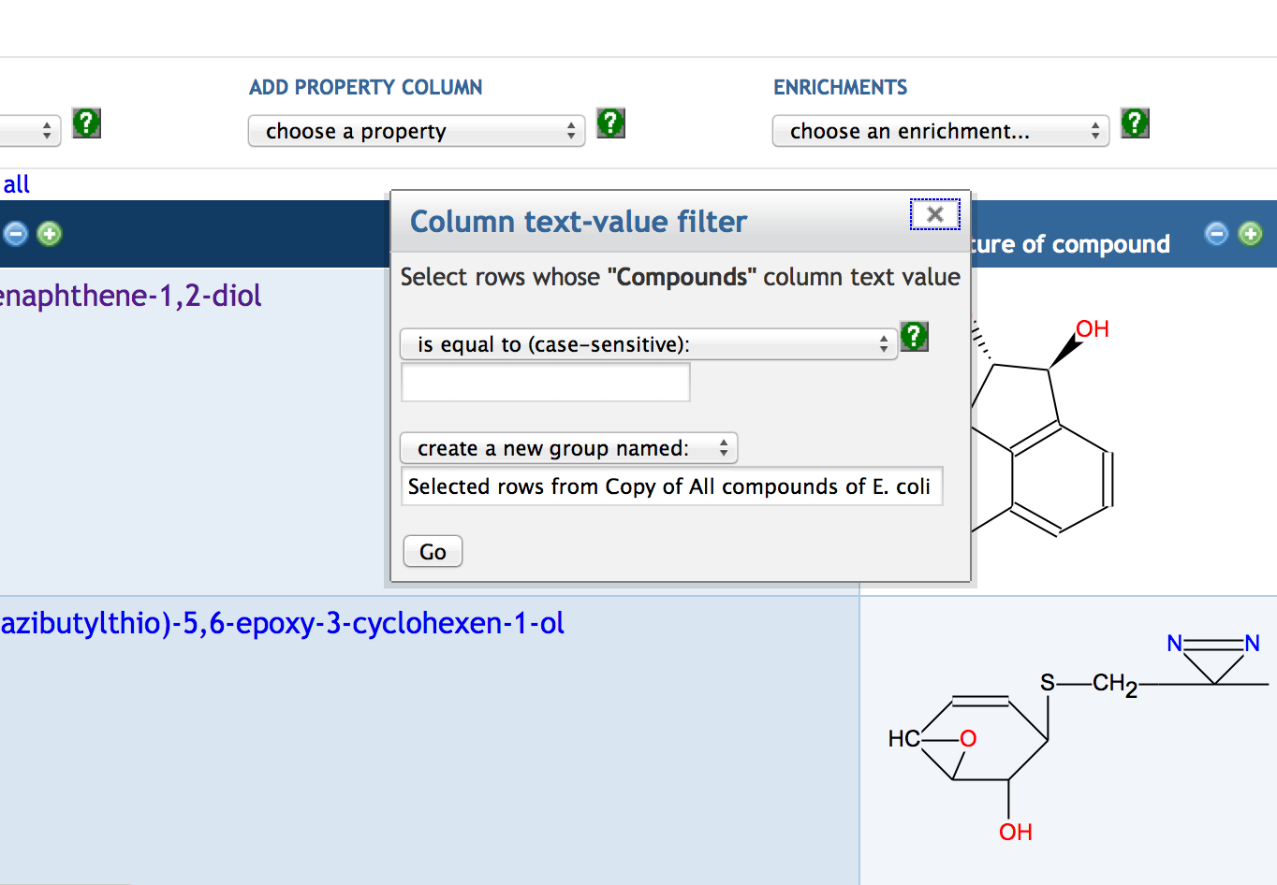The image size is (1277, 885).
Task: Open 'is equal to (case-sensitive)' operator dropdown
Action: 648,344
